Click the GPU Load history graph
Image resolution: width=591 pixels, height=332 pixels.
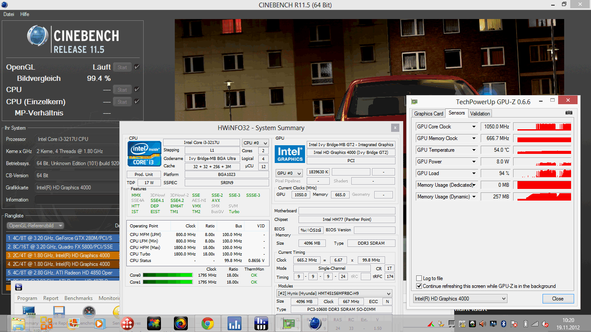pyautogui.click(x=542, y=173)
